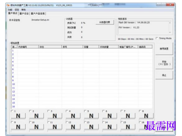Image resolution: width=182 pixels, height=136 pixels.
Task: Tick the port 6 checkbox
Action: [103, 111]
